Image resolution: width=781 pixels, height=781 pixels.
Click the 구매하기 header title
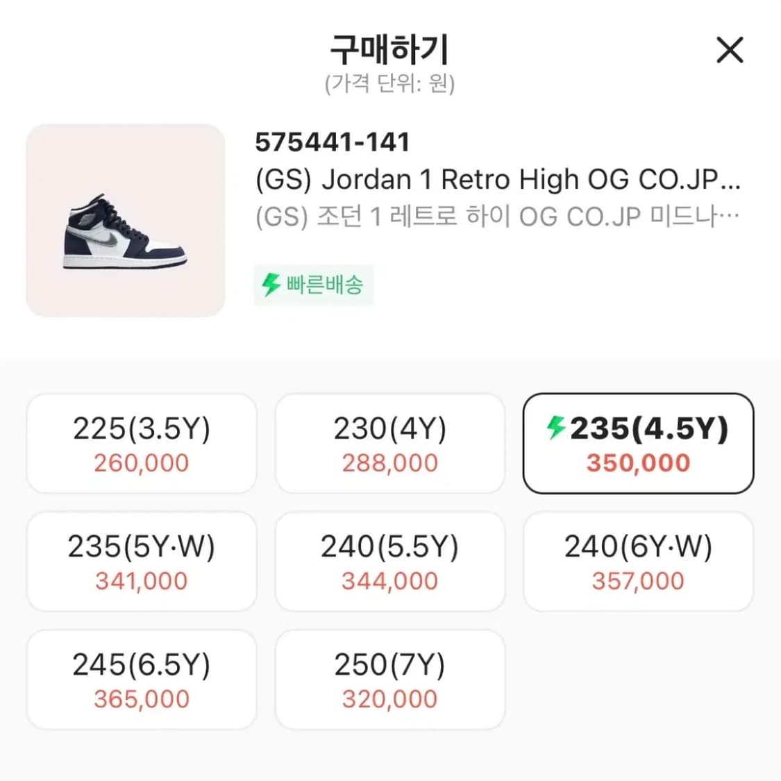click(x=389, y=49)
